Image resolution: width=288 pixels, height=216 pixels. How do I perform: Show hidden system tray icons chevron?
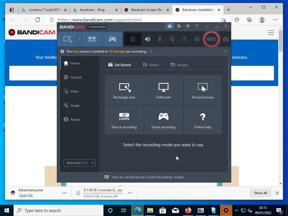(x=236, y=210)
